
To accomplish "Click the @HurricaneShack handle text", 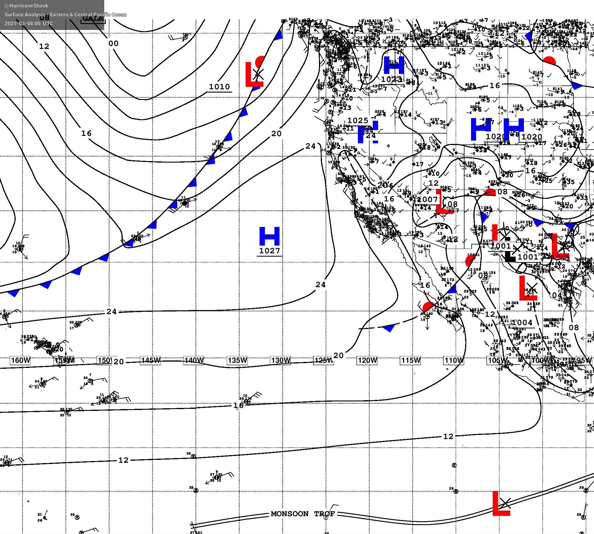I will point(26,6).
